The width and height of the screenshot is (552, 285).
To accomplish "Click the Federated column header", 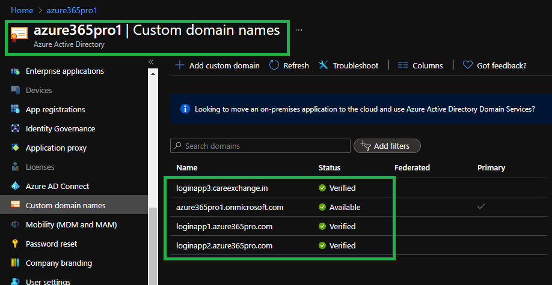I will click(412, 167).
